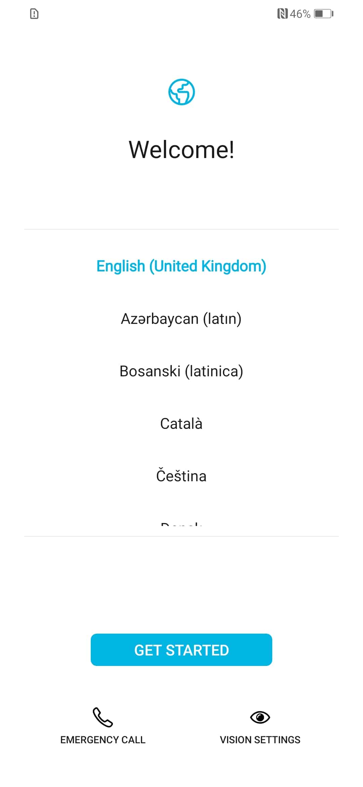Tap the emergency call phone icon

pos(103,717)
